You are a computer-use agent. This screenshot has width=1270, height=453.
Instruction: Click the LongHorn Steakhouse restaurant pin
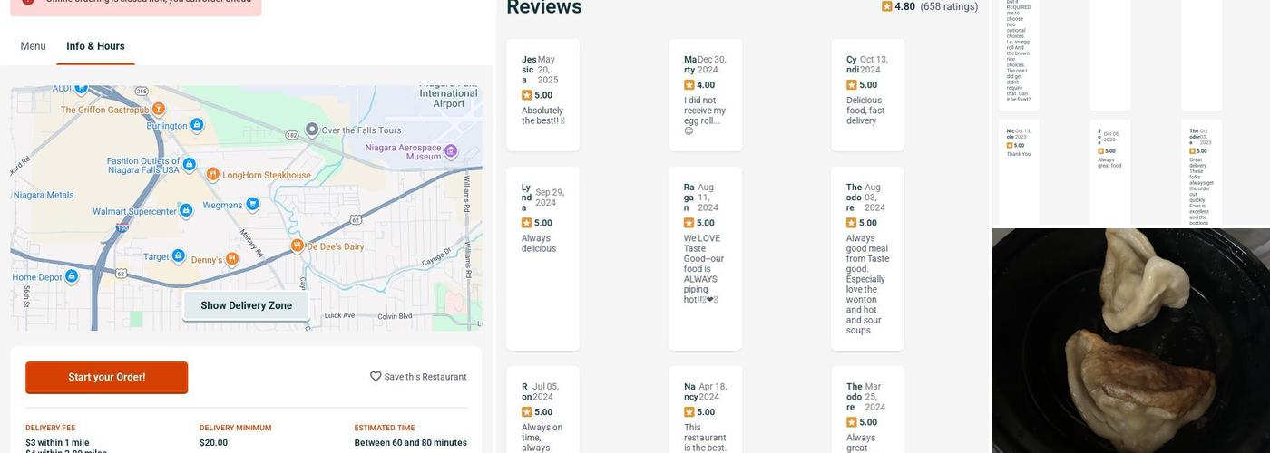(212, 174)
